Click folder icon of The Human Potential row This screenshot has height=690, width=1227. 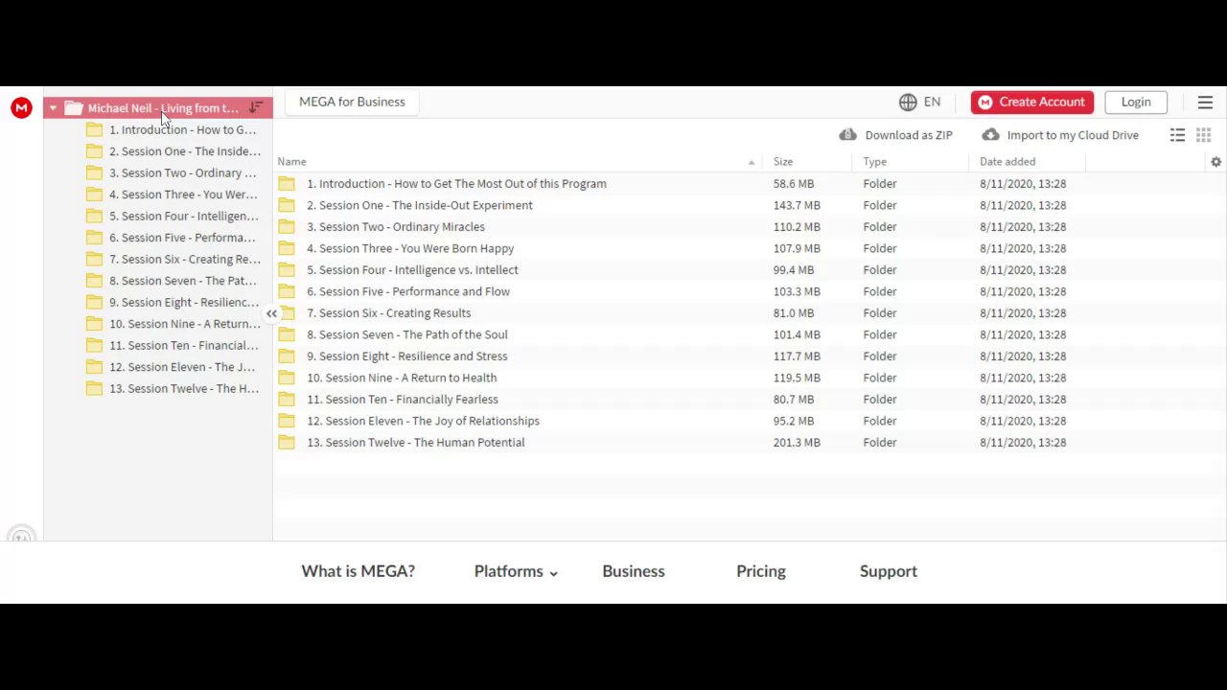click(287, 442)
